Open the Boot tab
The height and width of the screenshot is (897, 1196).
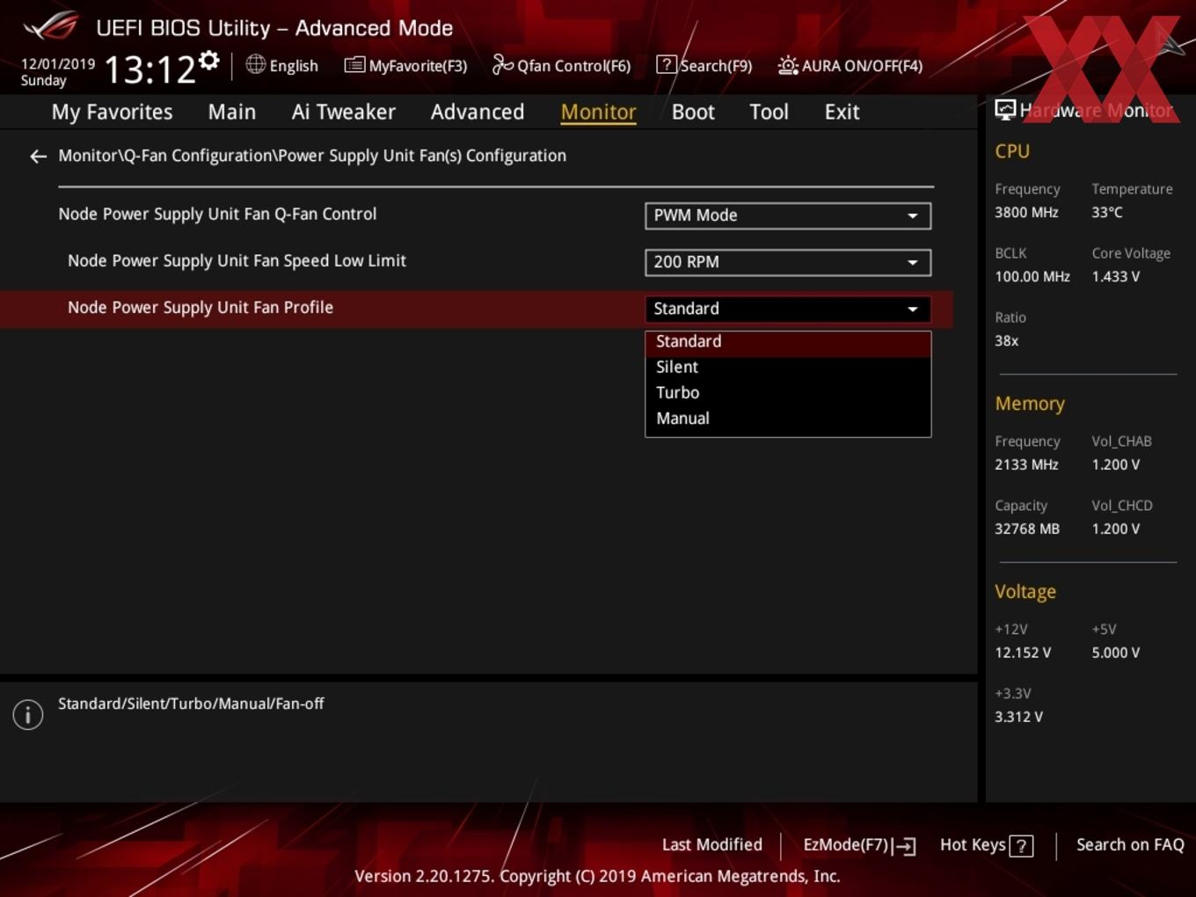[693, 112]
